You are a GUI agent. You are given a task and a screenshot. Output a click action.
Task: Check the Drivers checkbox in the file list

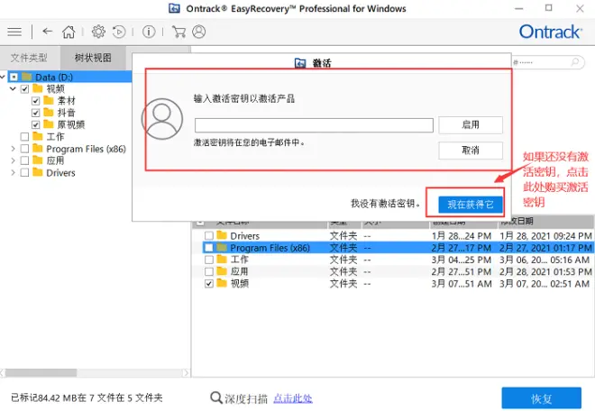pyautogui.click(x=209, y=235)
